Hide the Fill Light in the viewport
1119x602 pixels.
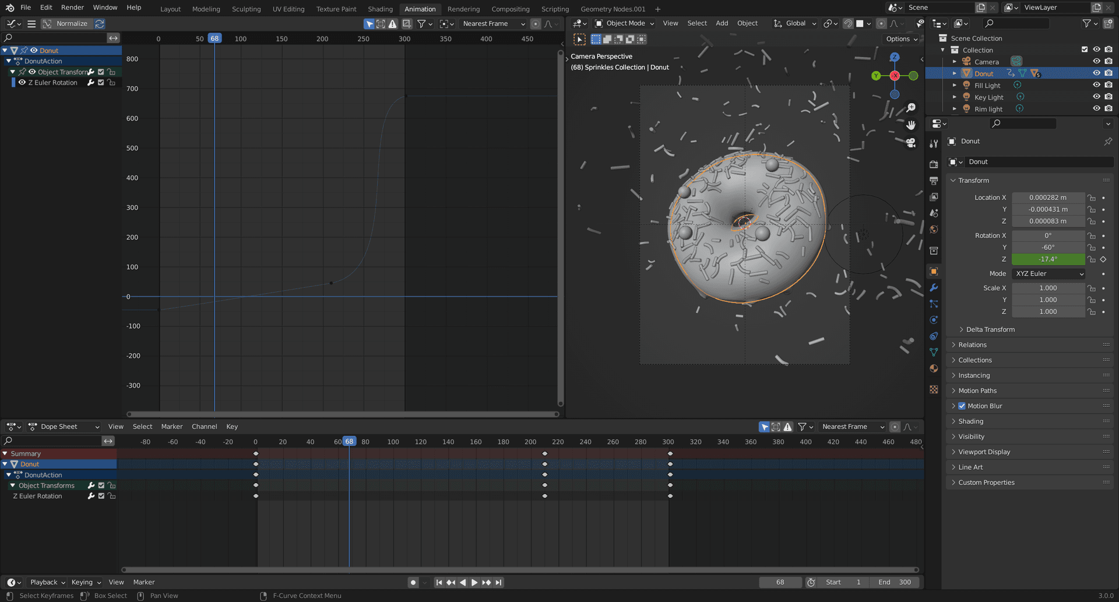click(x=1097, y=85)
